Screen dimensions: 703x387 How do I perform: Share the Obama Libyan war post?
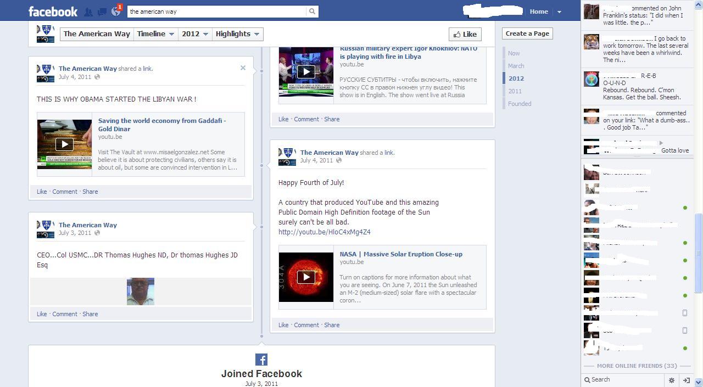pyautogui.click(x=90, y=192)
